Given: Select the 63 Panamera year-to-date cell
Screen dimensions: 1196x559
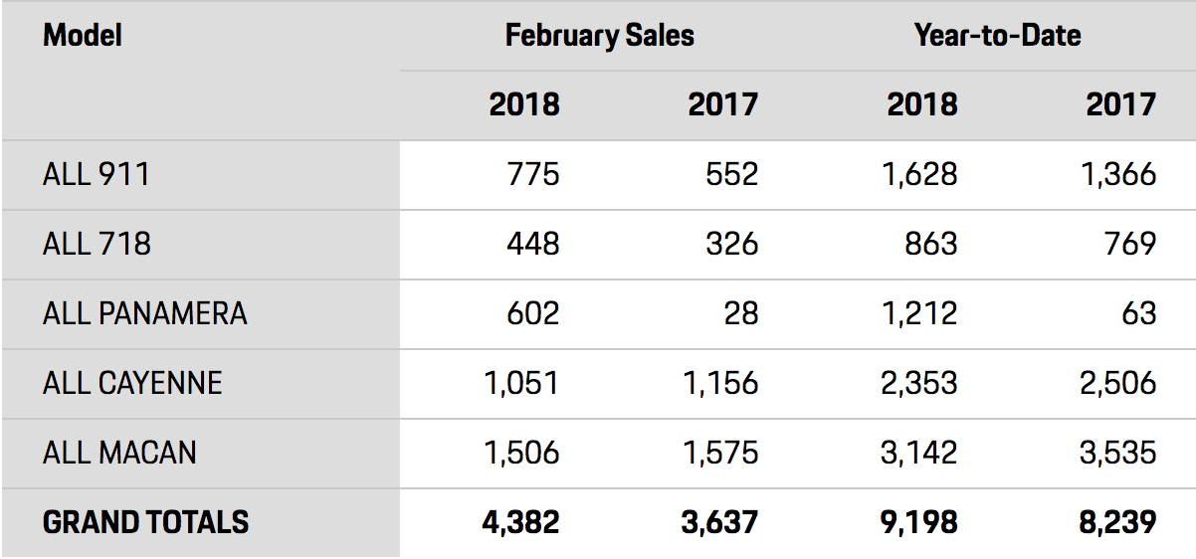Looking at the screenshot, I should 1138,314.
